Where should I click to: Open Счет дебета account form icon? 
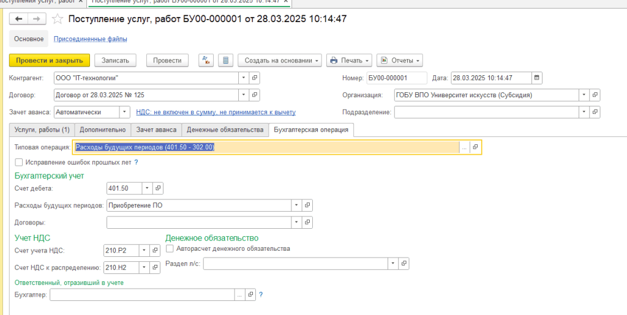coord(157,188)
